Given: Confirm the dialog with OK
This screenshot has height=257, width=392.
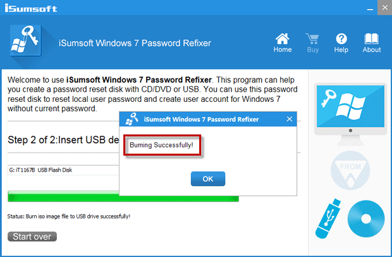Looking at the screenshot, I should coord(208,179).
